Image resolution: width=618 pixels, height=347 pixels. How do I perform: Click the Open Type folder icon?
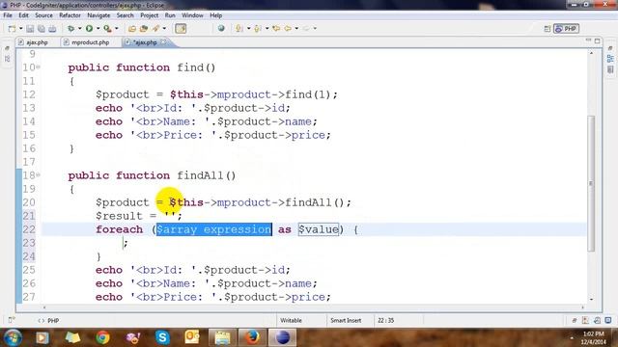132,29
